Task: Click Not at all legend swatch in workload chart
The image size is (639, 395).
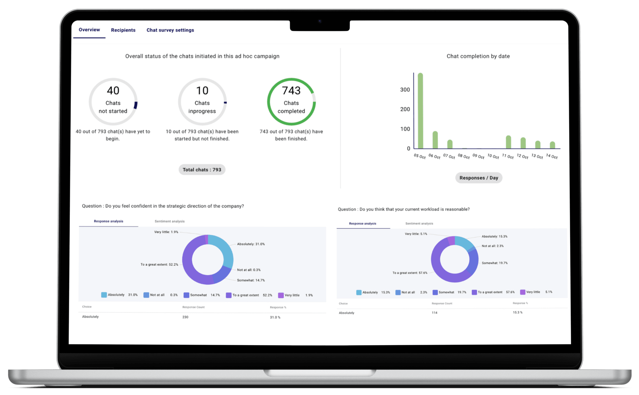Action: (x=398, y=292)
